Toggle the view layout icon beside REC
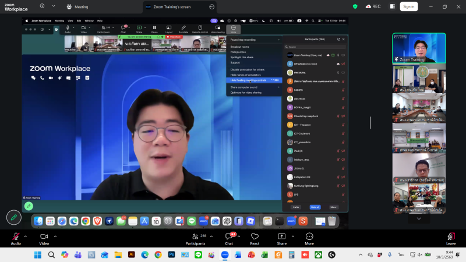 pos(391,6)
